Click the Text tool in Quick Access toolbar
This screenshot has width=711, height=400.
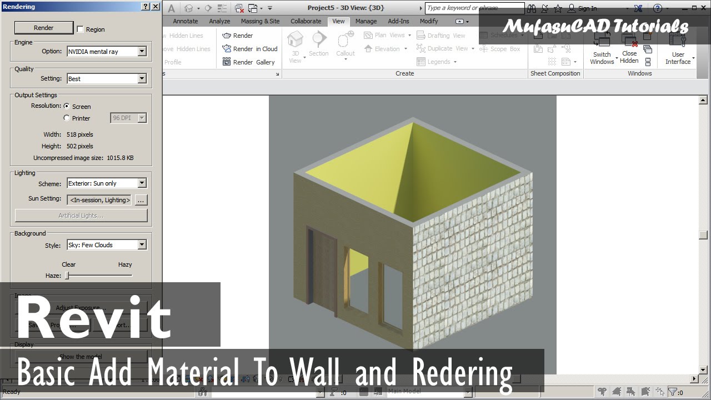pyautogui.click(x=171, y=8)
